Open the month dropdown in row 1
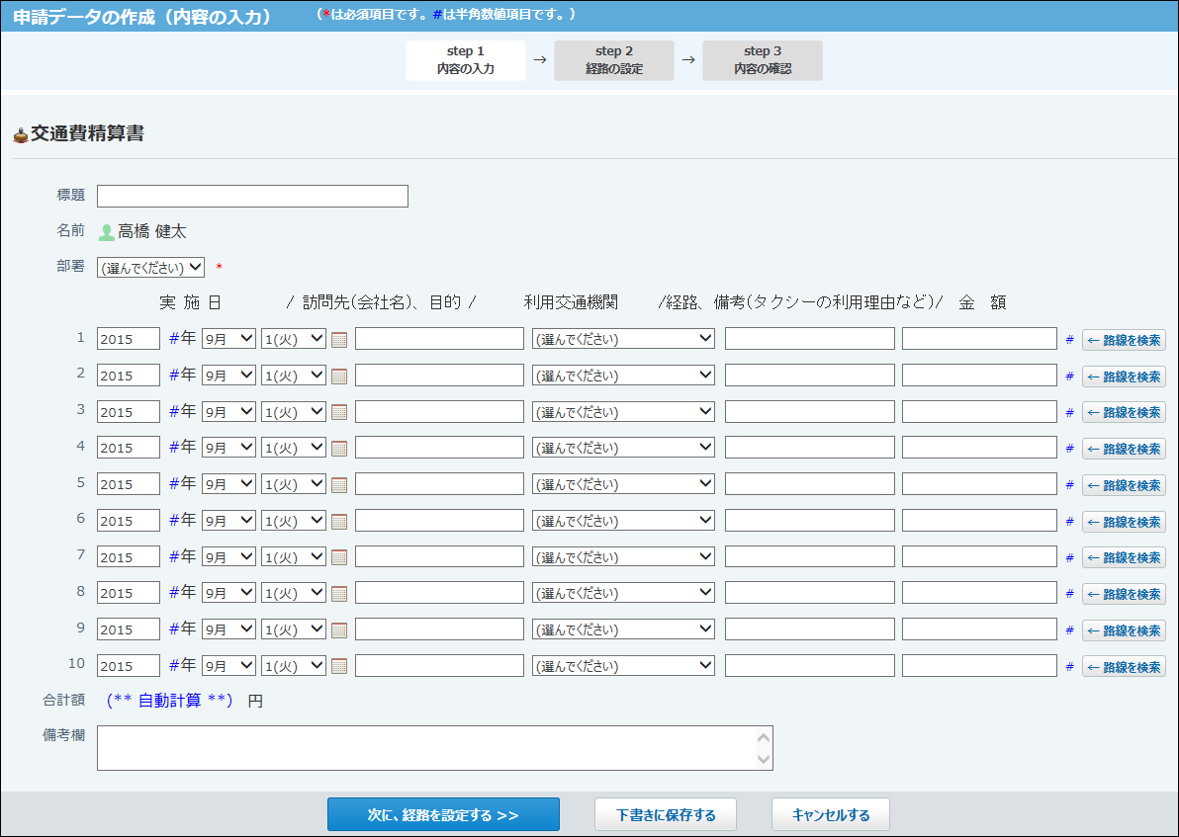Viewport: 1179px width, 837px height. [x=228, y=339]
